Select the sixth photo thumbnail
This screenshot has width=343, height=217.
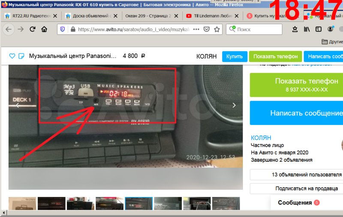[168, 203]
